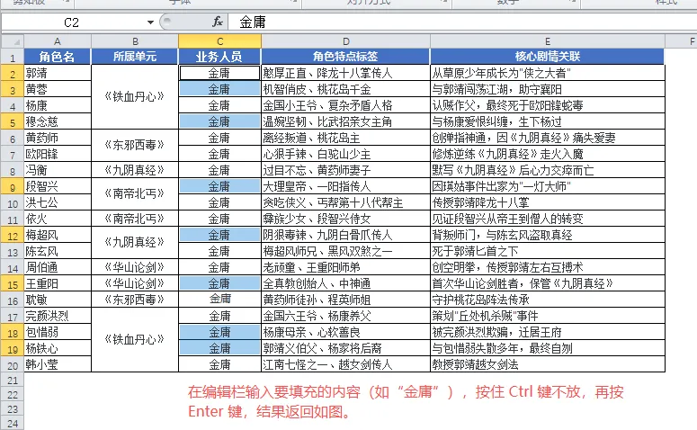
Task: Open the Name Box dropdown arrow
Action: point(151,22)
